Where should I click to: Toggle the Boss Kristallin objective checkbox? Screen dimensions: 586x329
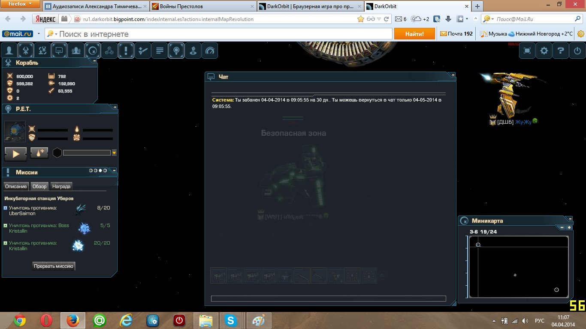pyautogui.click(x=6, y=225)
